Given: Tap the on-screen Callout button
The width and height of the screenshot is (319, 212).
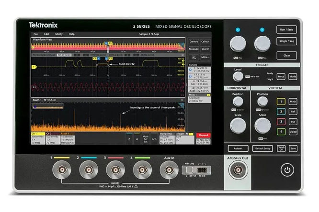Looking at the screenshot, I should point(205,42).
